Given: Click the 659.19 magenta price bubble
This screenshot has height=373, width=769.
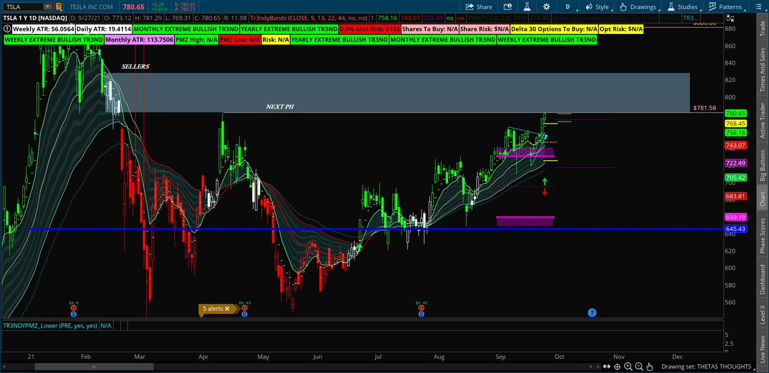Looking at the screenshot, I should point(734,217).
